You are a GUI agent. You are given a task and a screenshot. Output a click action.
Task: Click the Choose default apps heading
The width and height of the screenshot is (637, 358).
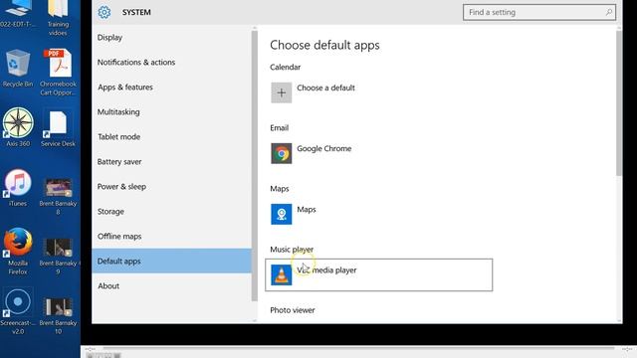(x=324, y=45)
